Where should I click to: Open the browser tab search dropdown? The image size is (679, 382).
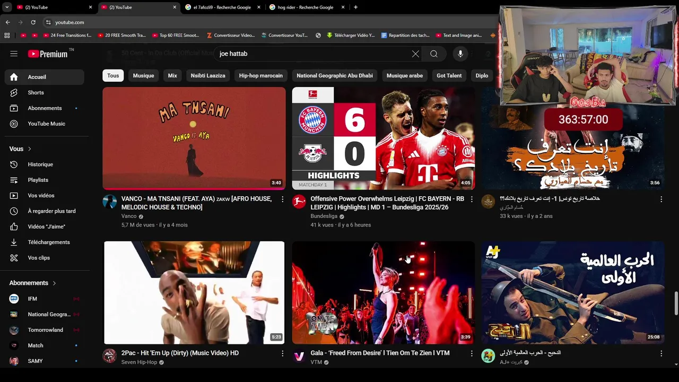[7, 7]
